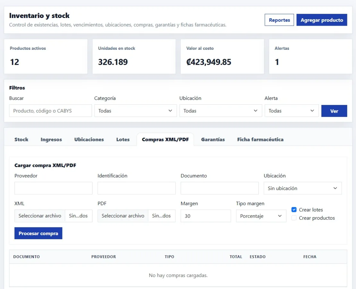
Task: Click the 'No hay compras cargadas.' message
Action: pos(178,276)
